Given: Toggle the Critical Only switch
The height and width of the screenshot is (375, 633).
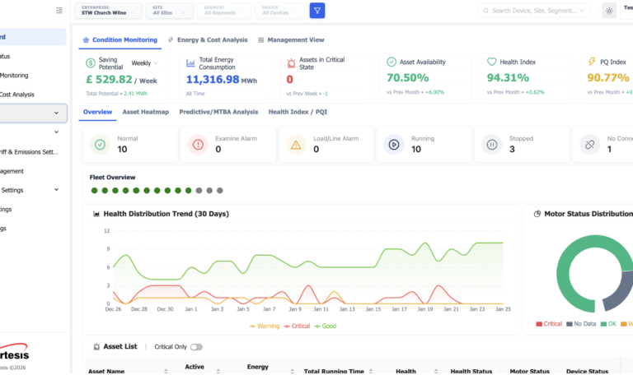Looking at the screenshot, I should [x=196, y=347].
